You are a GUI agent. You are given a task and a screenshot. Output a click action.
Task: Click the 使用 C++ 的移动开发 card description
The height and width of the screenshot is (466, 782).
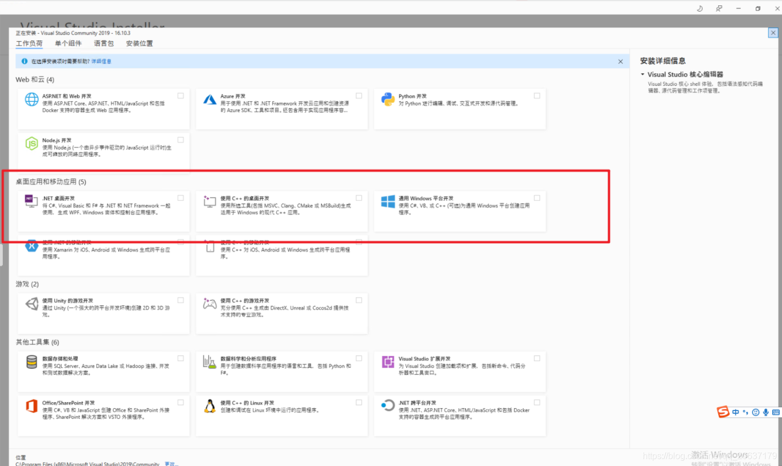pos(285,253)
